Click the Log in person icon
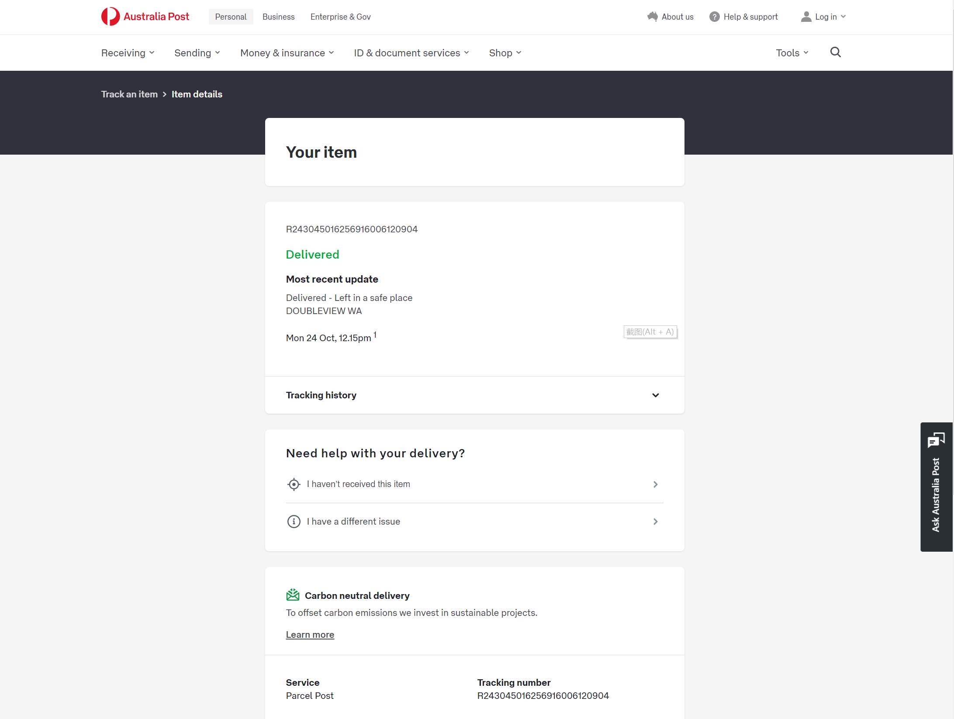The height and width of the screenshot is (719, 954). tap(806, 17)
